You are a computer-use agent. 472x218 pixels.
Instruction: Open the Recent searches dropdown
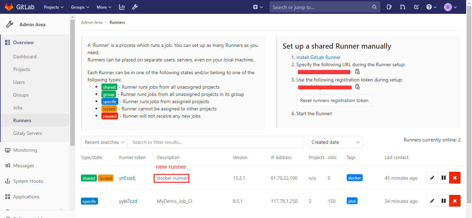[104, 142]
